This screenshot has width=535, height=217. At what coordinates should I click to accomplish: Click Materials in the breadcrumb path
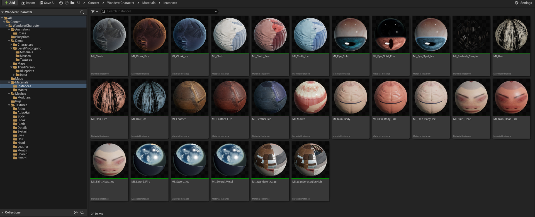pos(149,3)
